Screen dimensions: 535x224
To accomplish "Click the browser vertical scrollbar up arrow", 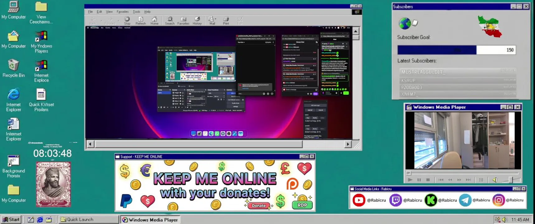I will [355, 31].
